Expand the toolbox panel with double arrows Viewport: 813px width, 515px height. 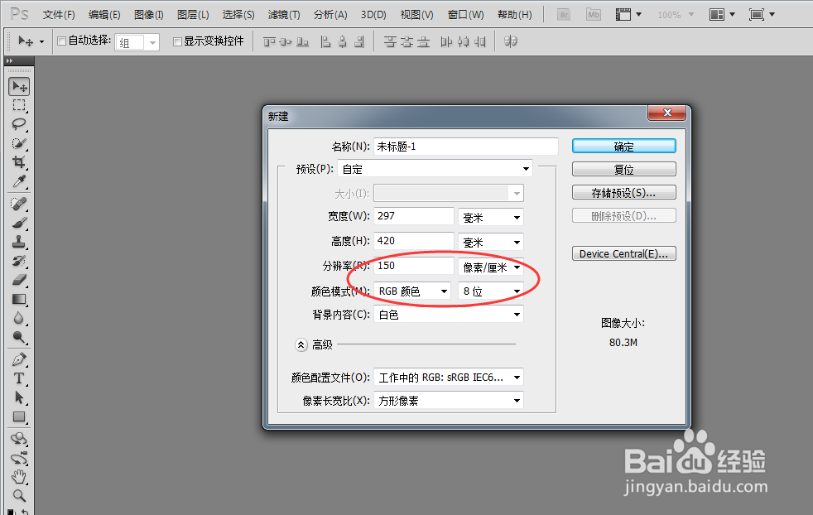[x=9, y=60]
